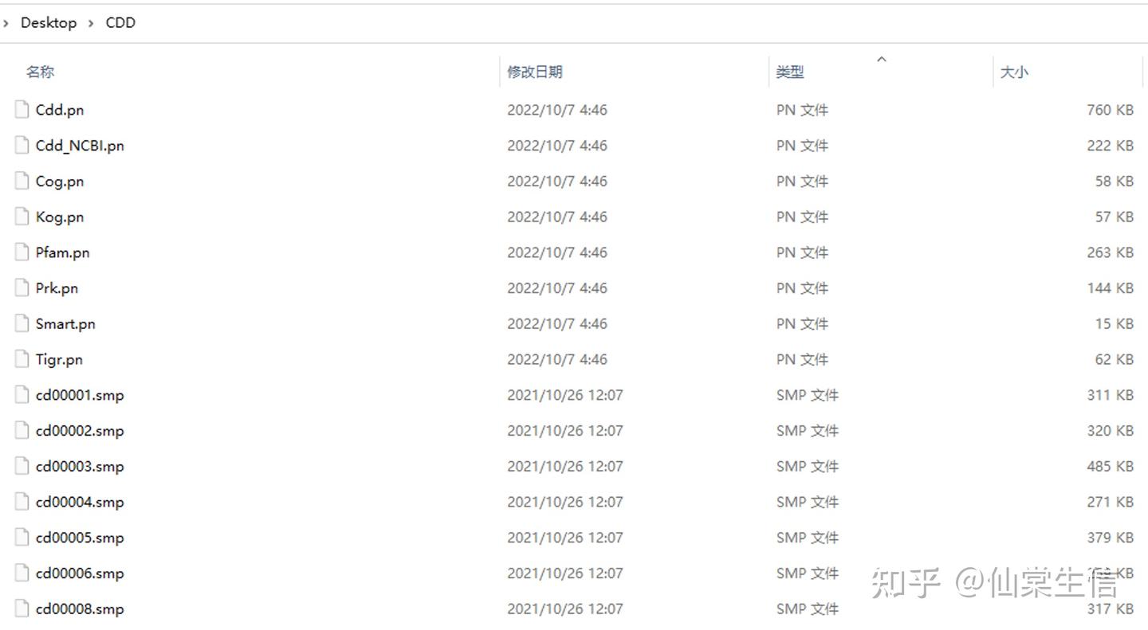Click the cd00001.smp file icon
This screenshot has height=630, width=1148.
tap(22, 395)
